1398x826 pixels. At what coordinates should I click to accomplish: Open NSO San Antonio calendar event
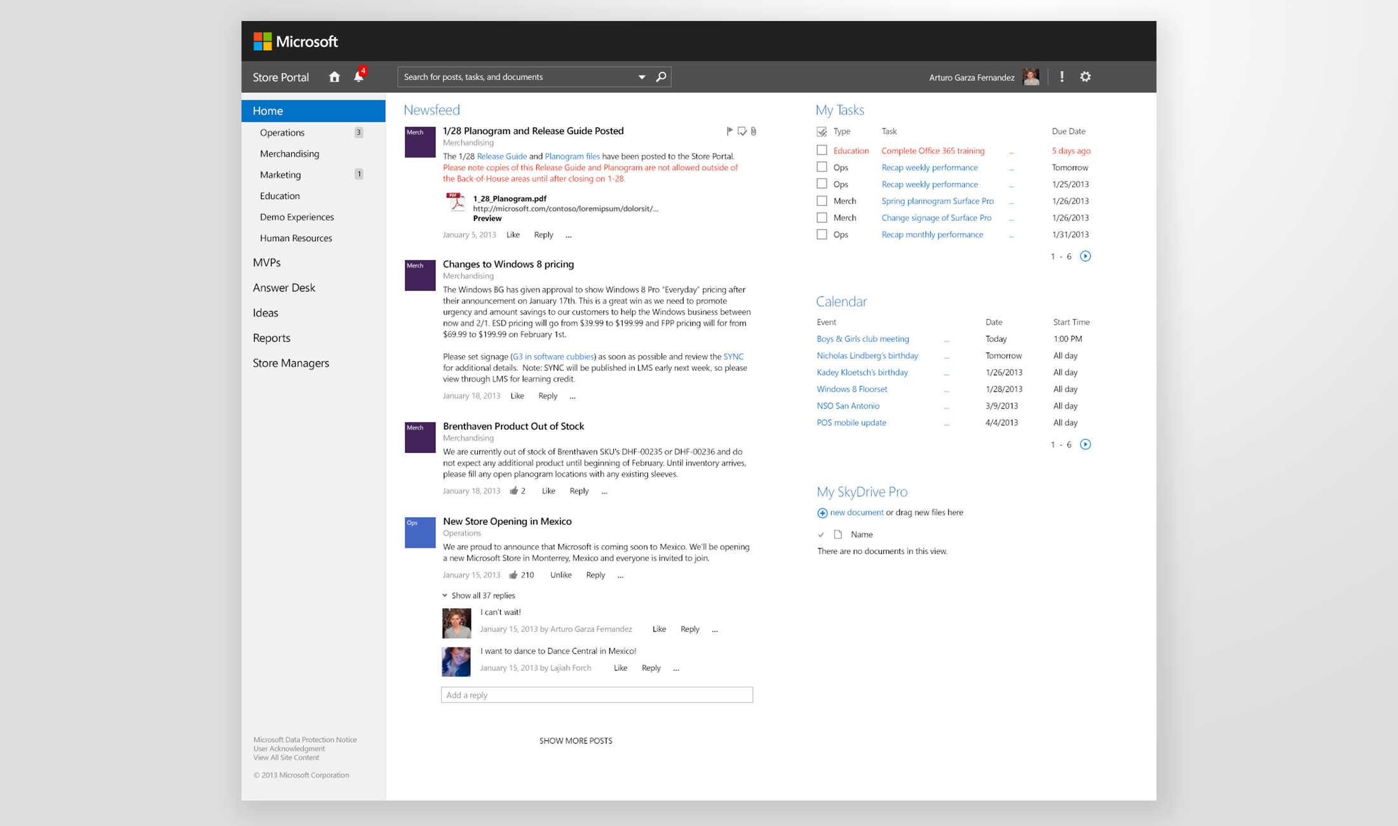click(x=848, y=405)
